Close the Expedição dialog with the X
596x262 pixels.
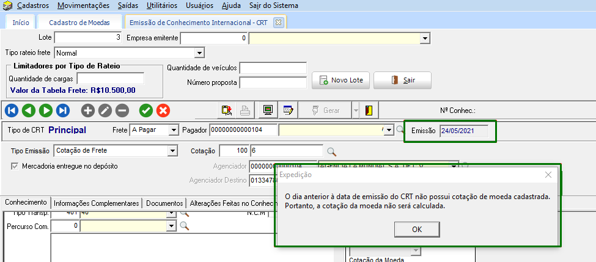(548, 175)
